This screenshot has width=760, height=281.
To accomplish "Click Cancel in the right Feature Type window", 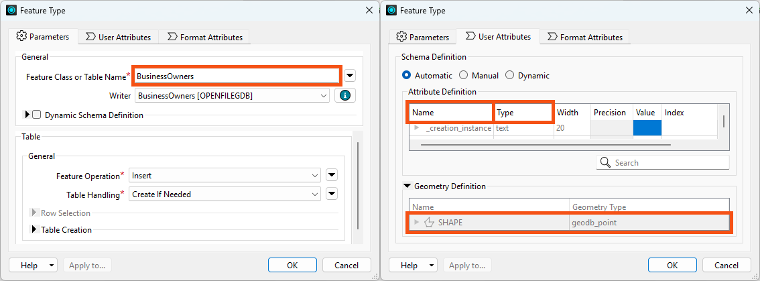I will tap(726, 265).
